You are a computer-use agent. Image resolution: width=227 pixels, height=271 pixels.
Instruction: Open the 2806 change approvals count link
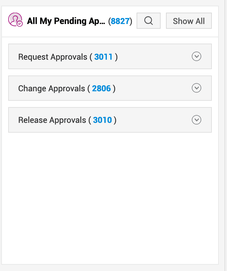click(101, 88)
